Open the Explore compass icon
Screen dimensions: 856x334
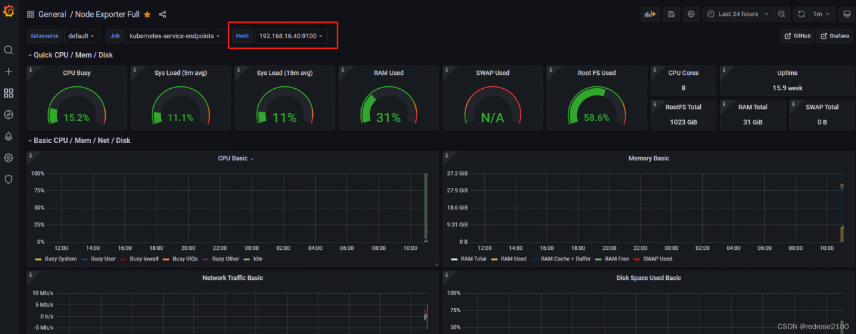pyautogui.click(x=9, y=114)
